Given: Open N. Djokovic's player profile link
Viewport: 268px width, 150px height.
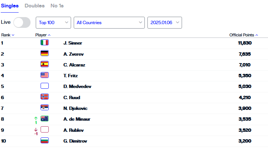Looking at the screenshot, I should click(75, 108).
